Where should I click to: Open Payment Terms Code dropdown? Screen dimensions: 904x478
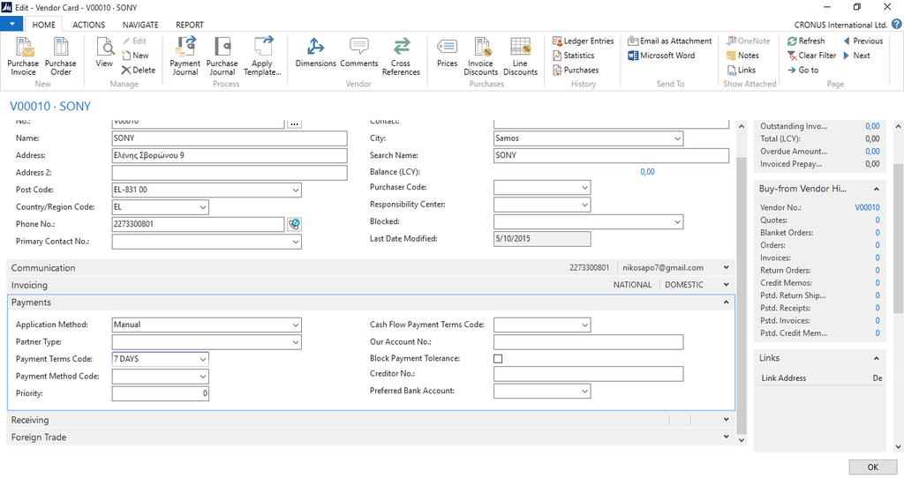203,359
